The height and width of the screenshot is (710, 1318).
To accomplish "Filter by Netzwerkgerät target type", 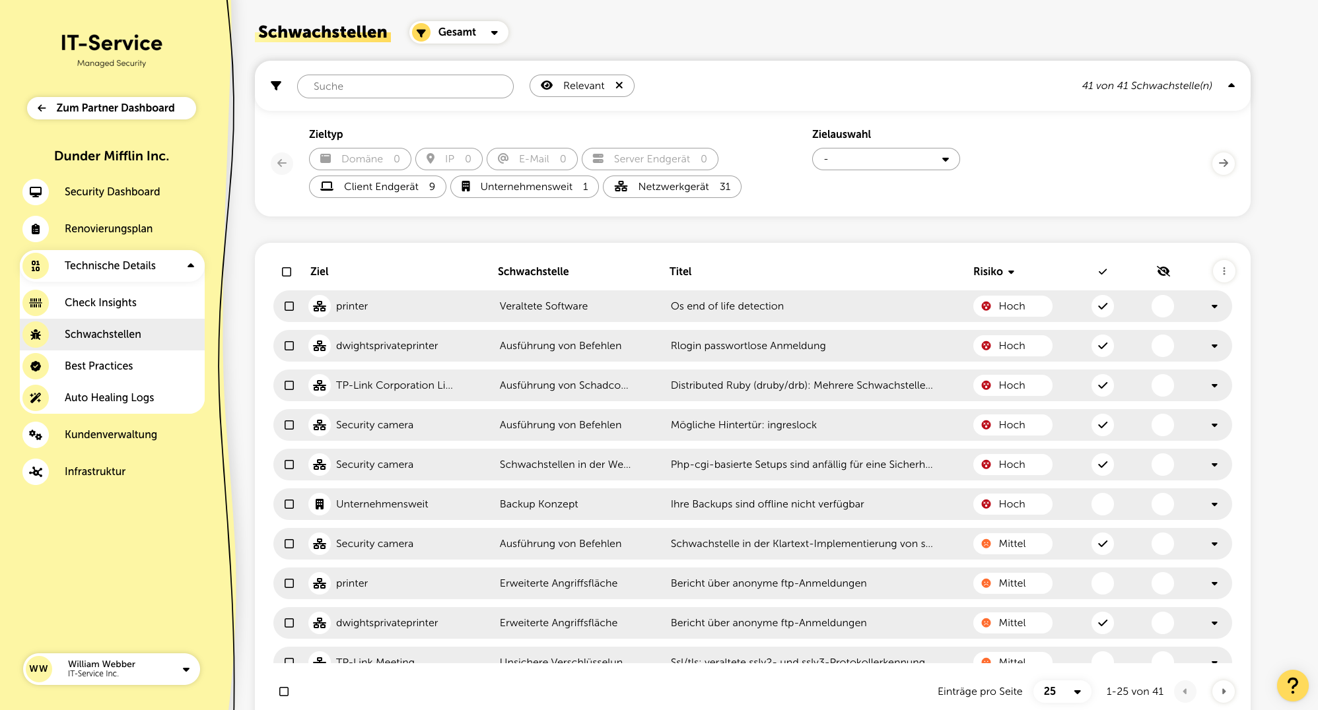I will click(x=672, y=187).
